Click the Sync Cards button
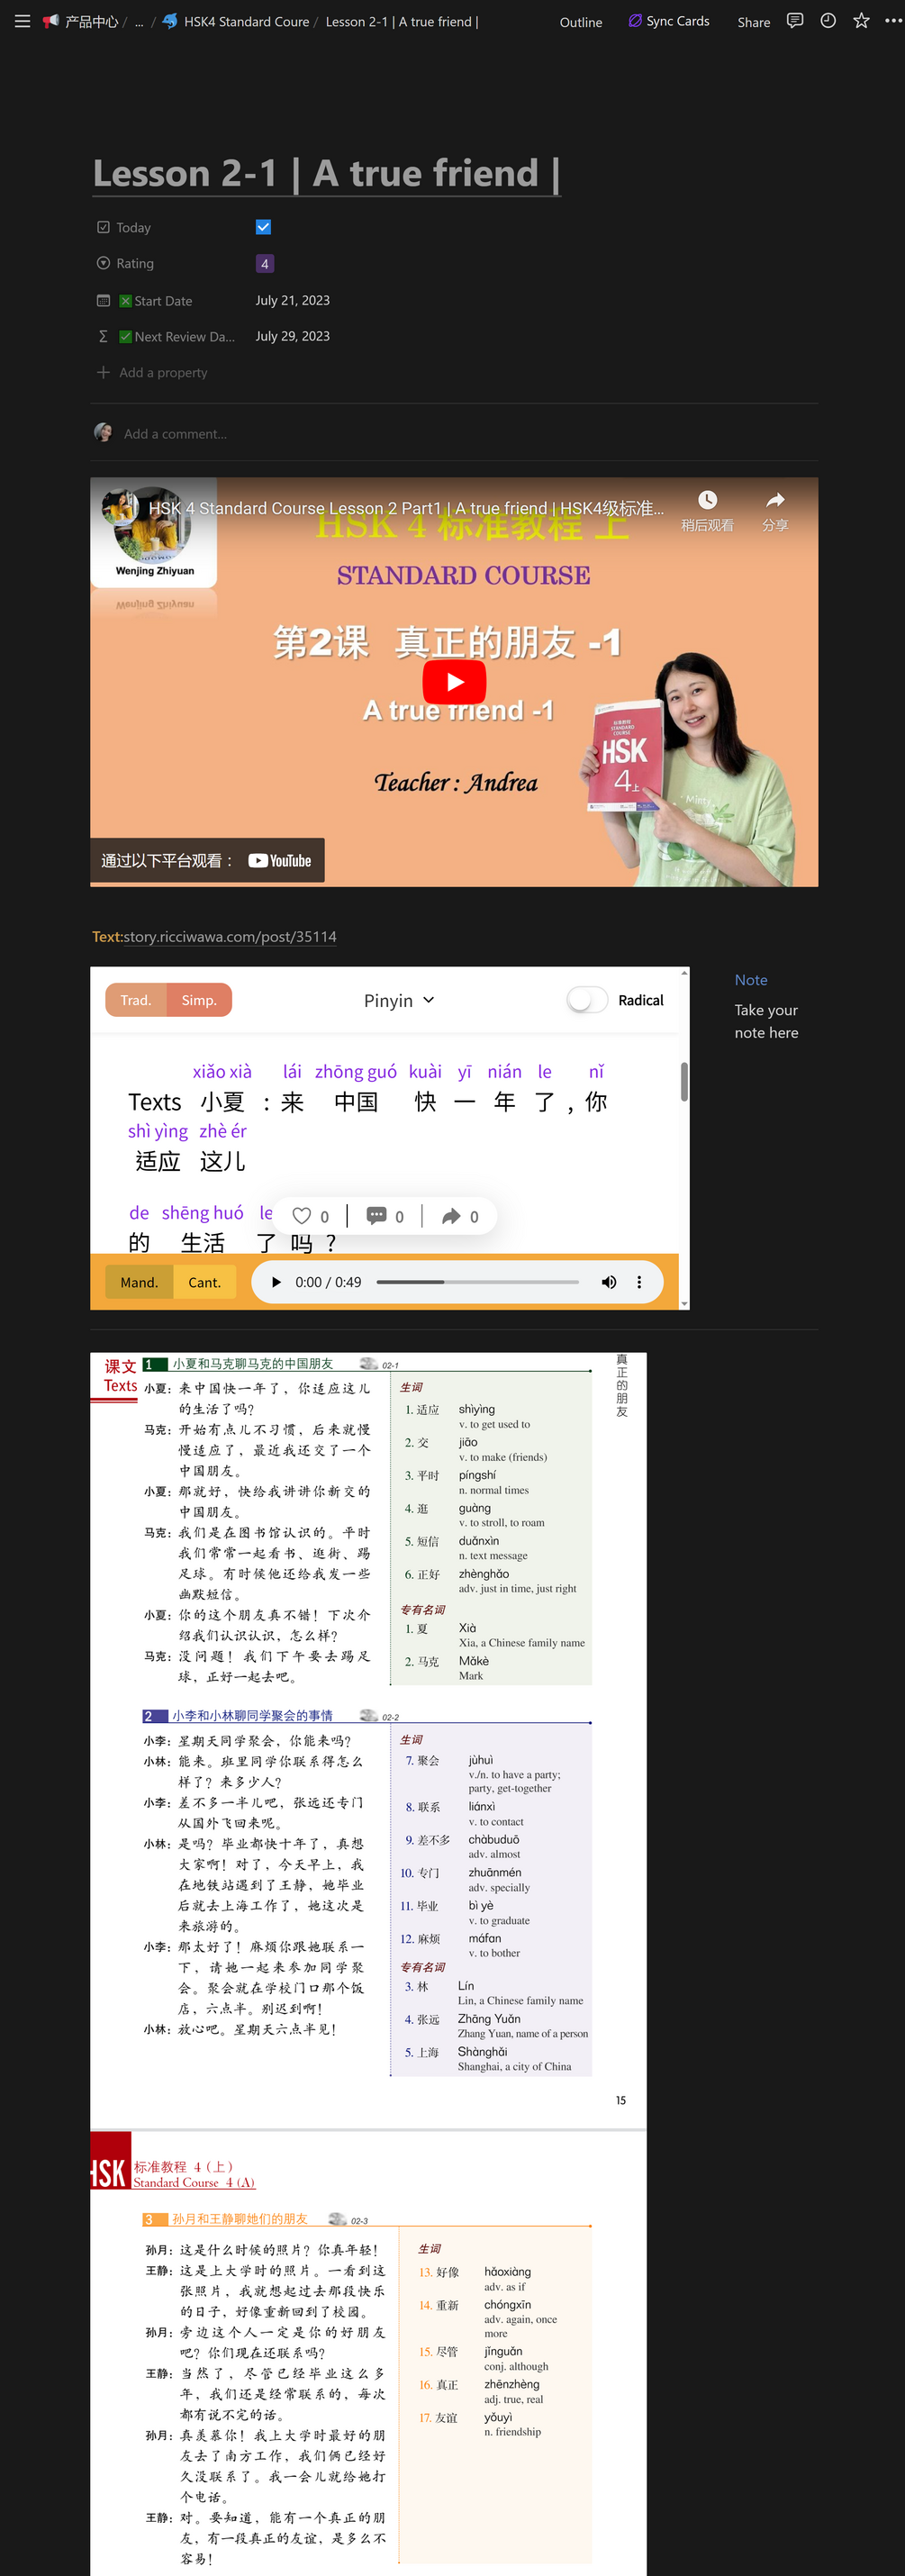 click(669, 21)
